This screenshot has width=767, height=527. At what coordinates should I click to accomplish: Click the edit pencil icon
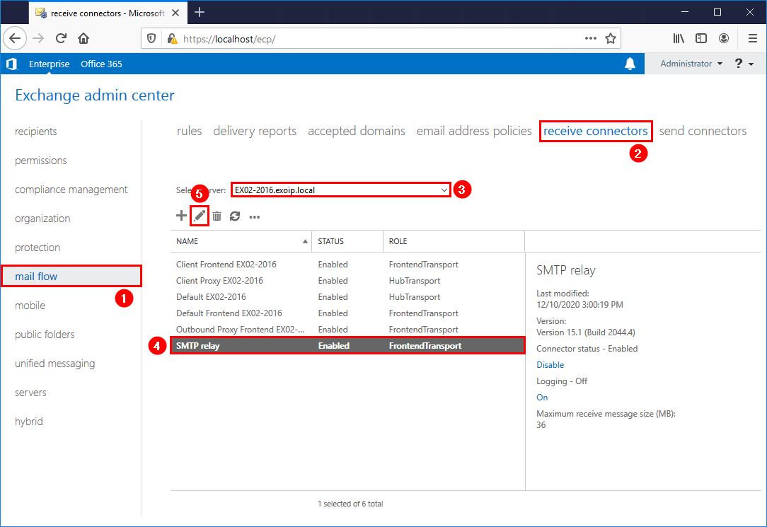tap(199, 216)
